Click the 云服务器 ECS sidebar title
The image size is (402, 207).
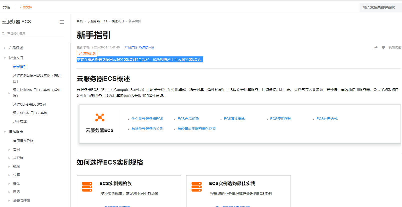click(16, 22)
